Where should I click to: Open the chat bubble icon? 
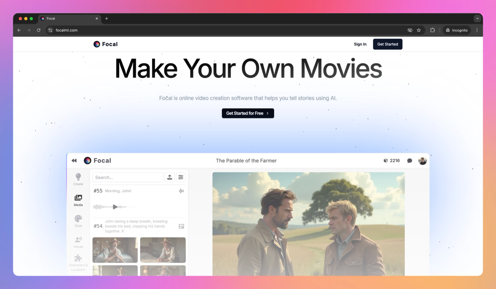[x=410, y=161]
